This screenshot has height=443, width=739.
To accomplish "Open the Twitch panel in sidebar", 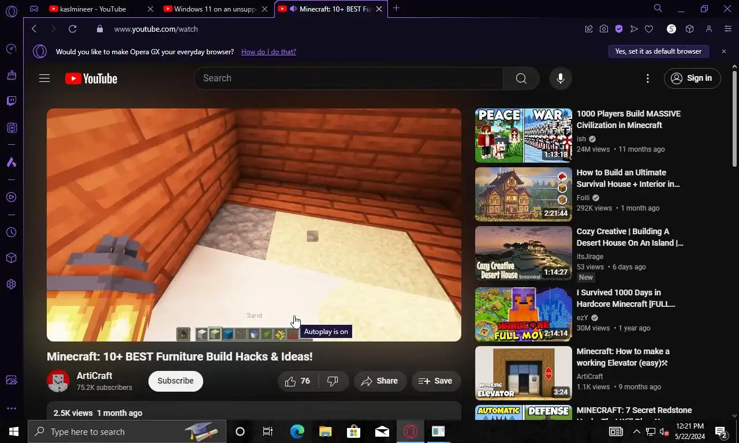I will [12, 102].
